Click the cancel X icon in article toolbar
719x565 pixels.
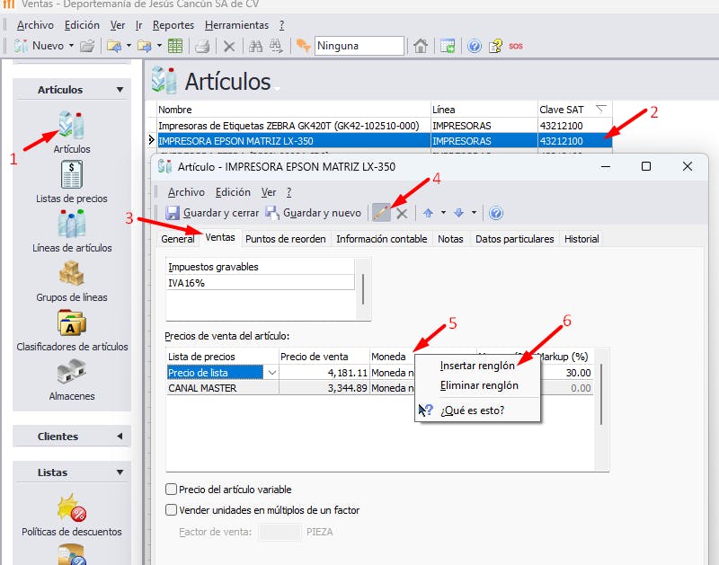pos(402,213)
